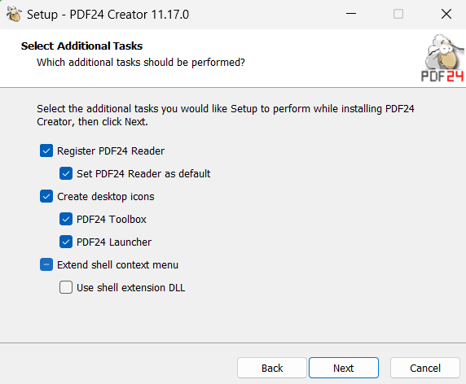Click text 'Which additional tasks should be performed?'

pyautogui.click(x=141, y=63)
